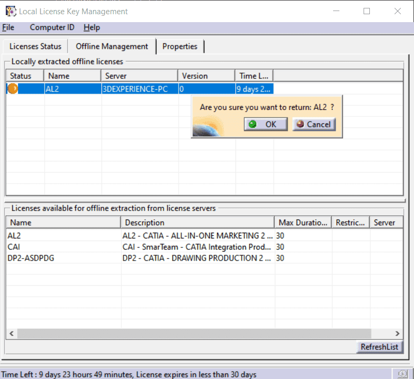Click the CAI - SmarTeam description cell
The image size is (414, 379).
click(x=198, y=247)
